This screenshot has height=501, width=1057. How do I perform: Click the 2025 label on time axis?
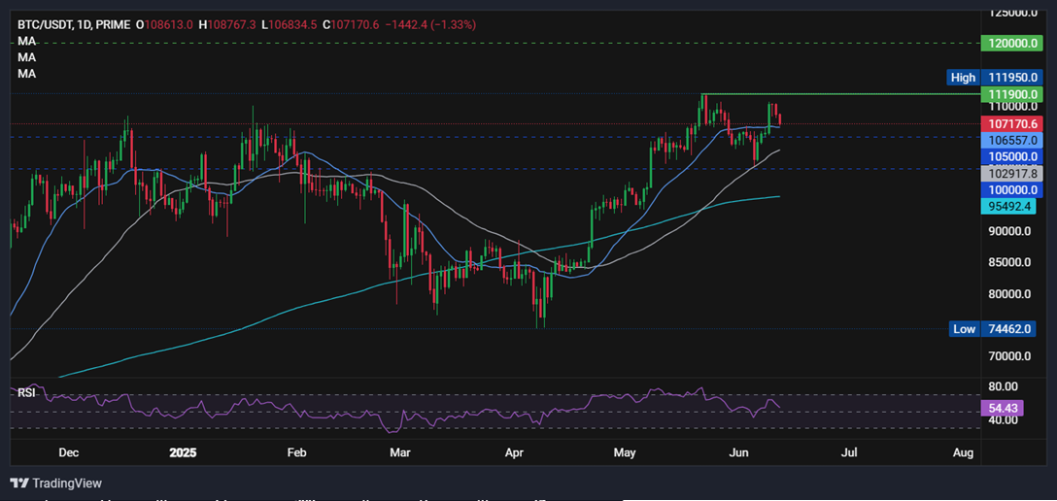(x=183, y=453)
